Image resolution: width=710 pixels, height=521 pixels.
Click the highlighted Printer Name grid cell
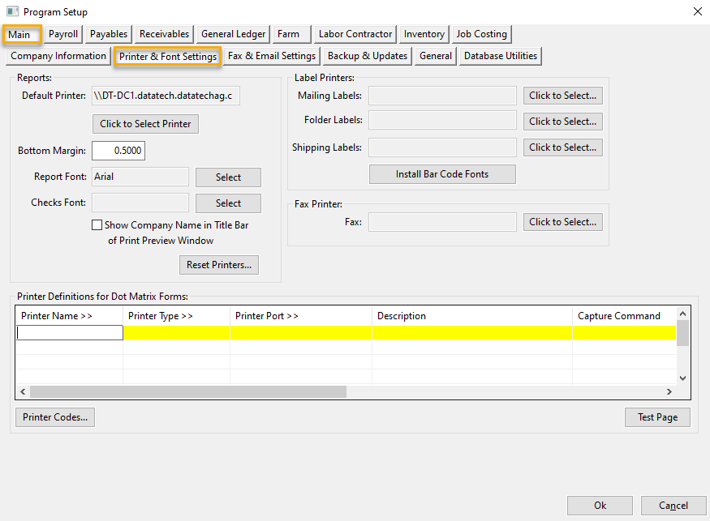[69, 332]
